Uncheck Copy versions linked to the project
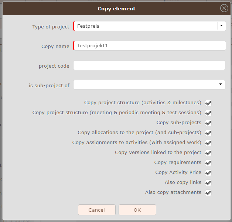 click(x=208, y=153)
